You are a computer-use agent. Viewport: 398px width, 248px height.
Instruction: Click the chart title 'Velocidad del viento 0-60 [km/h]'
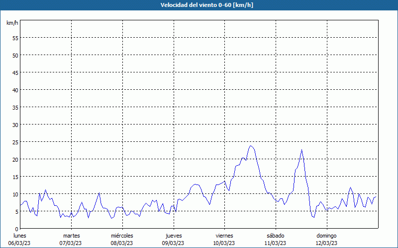point(206,5)
